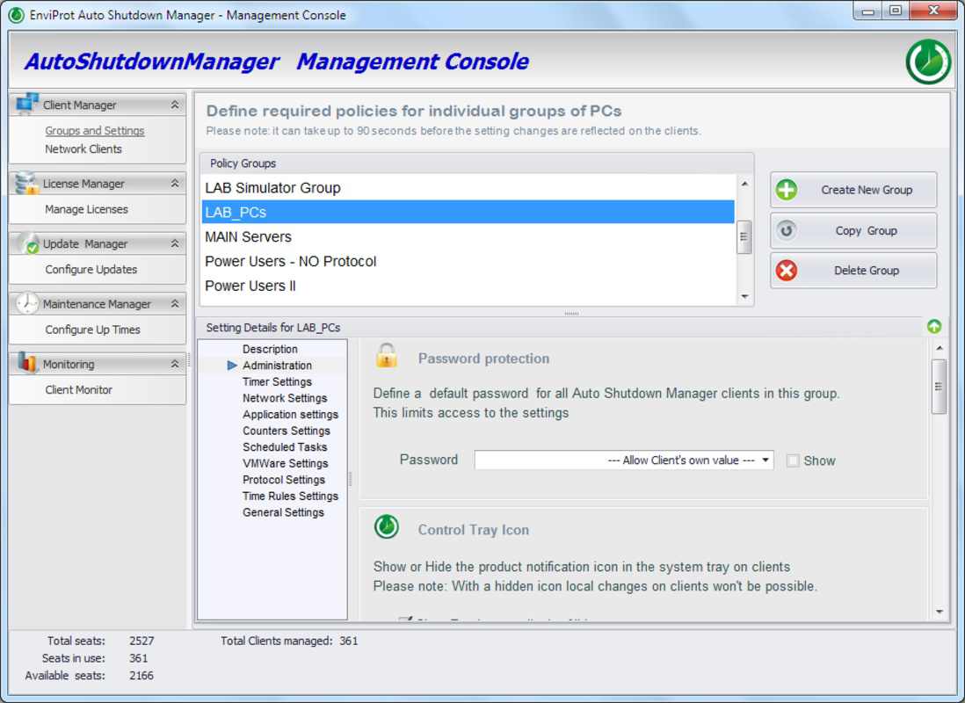Open Groups and Settings link

pyautogui.click(x=95, y=131)
